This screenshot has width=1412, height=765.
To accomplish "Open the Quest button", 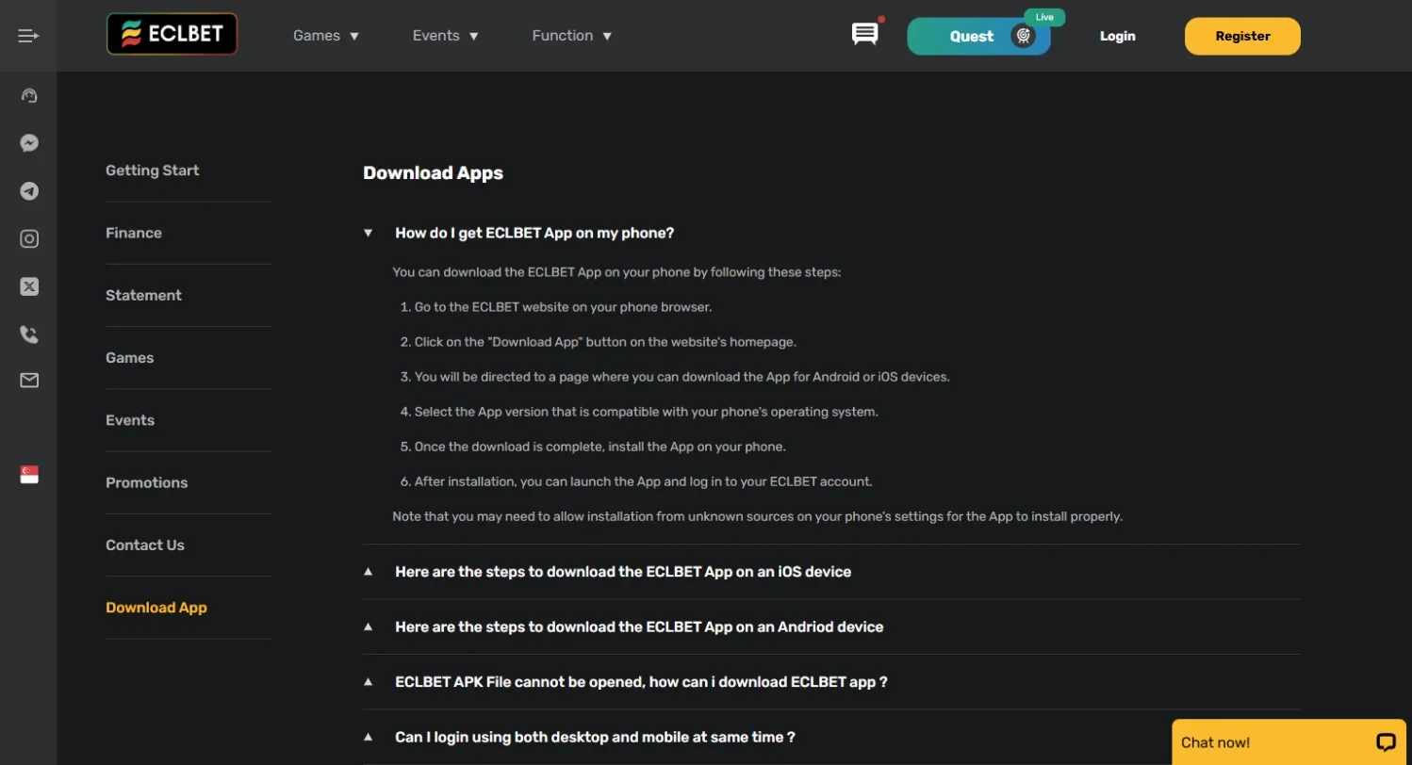I will point(978,36).
